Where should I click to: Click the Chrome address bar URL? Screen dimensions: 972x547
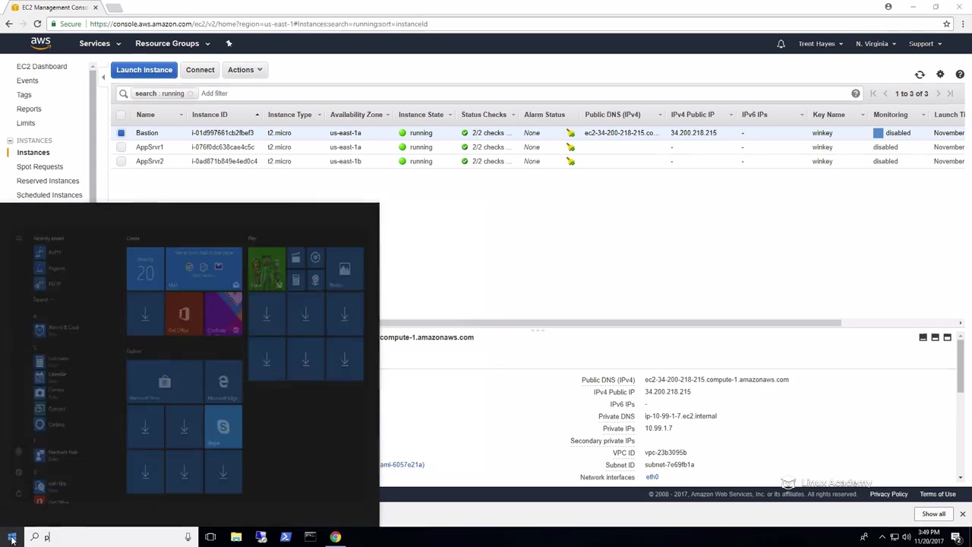(x=258, y=24)
